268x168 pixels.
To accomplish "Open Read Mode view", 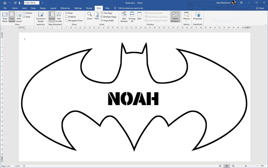I will [5, 17].
